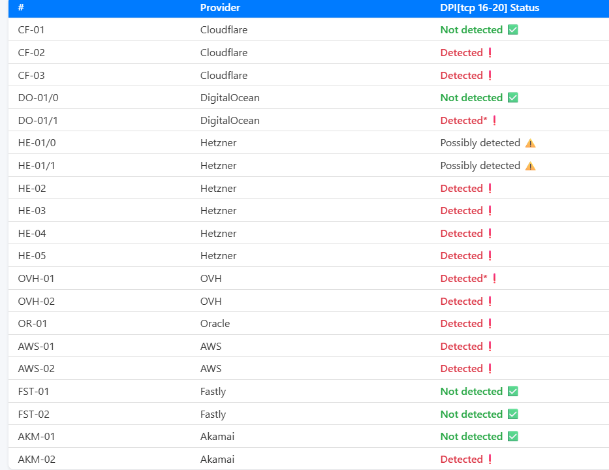Click 'Detected' status in AKM-02 row
Viewport: 609px width, 470px height.
[x=461, y=460]
